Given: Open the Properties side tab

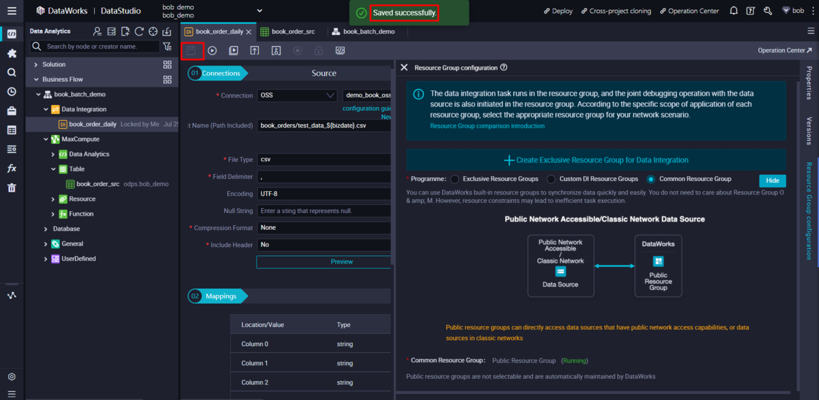Looking at the screenshot, I should click(x=809, y=83).
